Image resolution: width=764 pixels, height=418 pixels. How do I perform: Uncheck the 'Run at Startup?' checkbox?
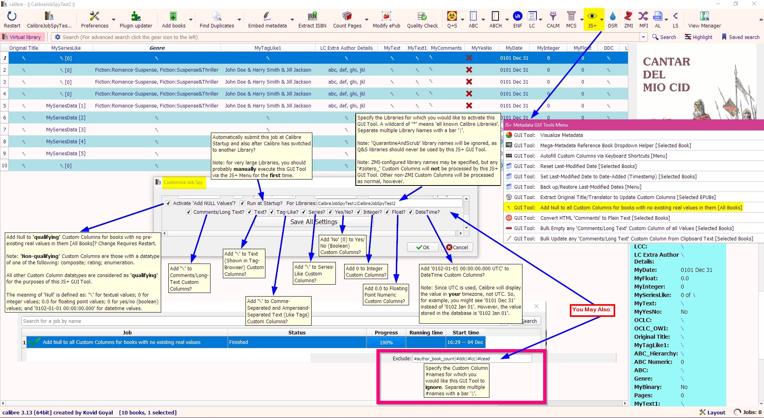[242, 203]
